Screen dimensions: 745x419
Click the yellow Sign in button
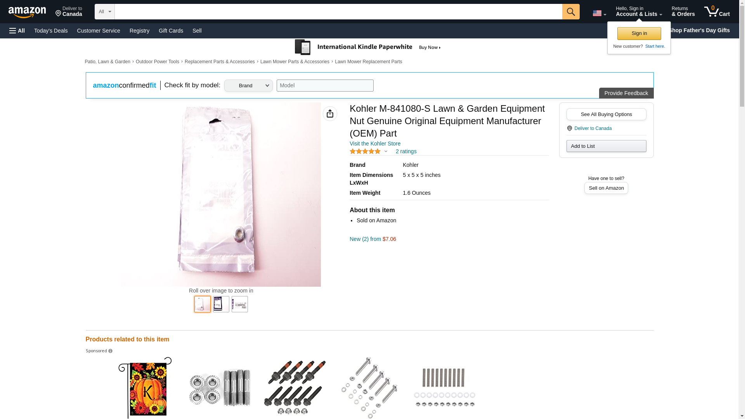tap(639, 33)
